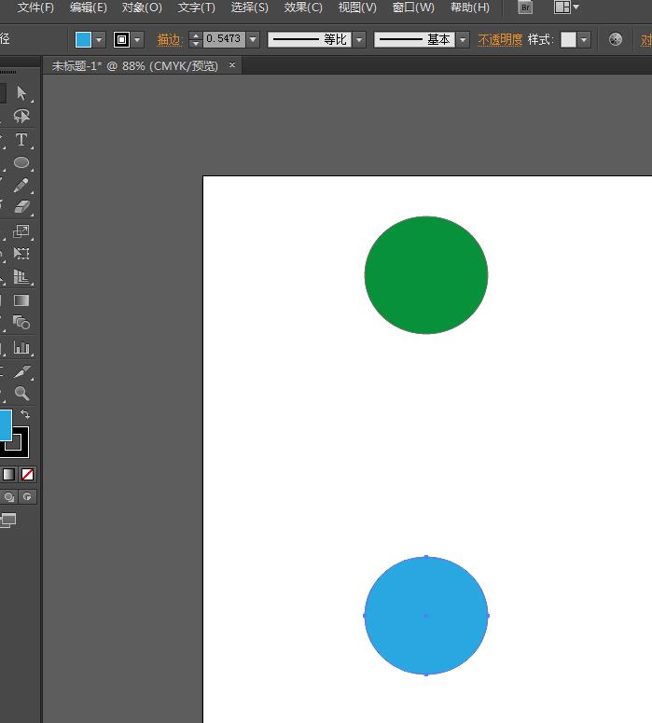Open the 选择(S) menu
The height and width of the screenshot is (723, 652).
(249, 7)
